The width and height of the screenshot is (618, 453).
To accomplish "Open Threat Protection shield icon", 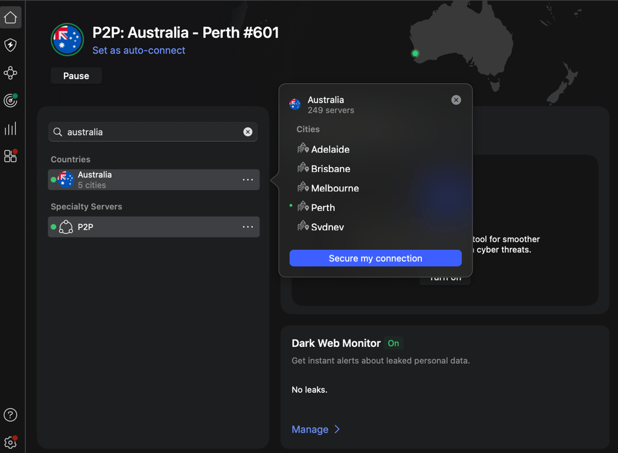I will point(11,45).
